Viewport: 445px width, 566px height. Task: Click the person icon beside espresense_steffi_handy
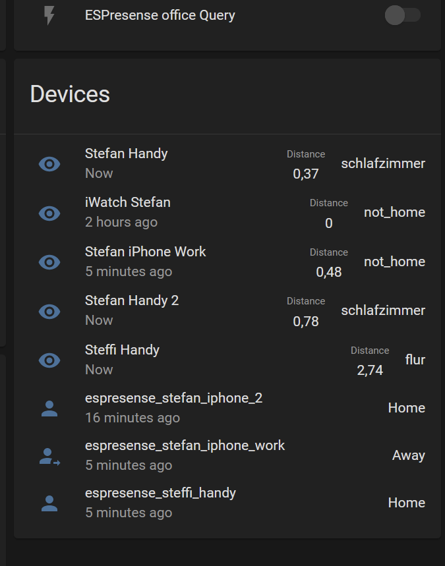[49, 503]
